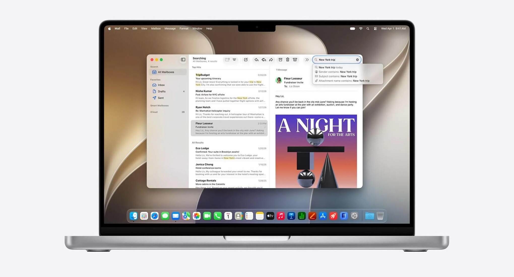
Task: Choose 'New York trip today' suggestion
Action: tap(348, 67)
